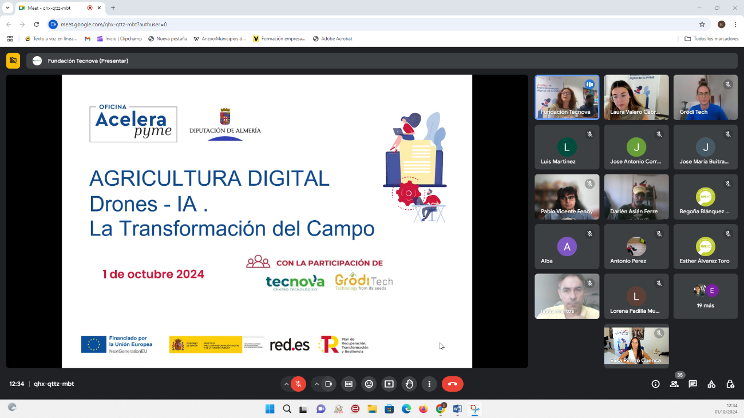Close the Meet browser tab

[x=100, y=8]
